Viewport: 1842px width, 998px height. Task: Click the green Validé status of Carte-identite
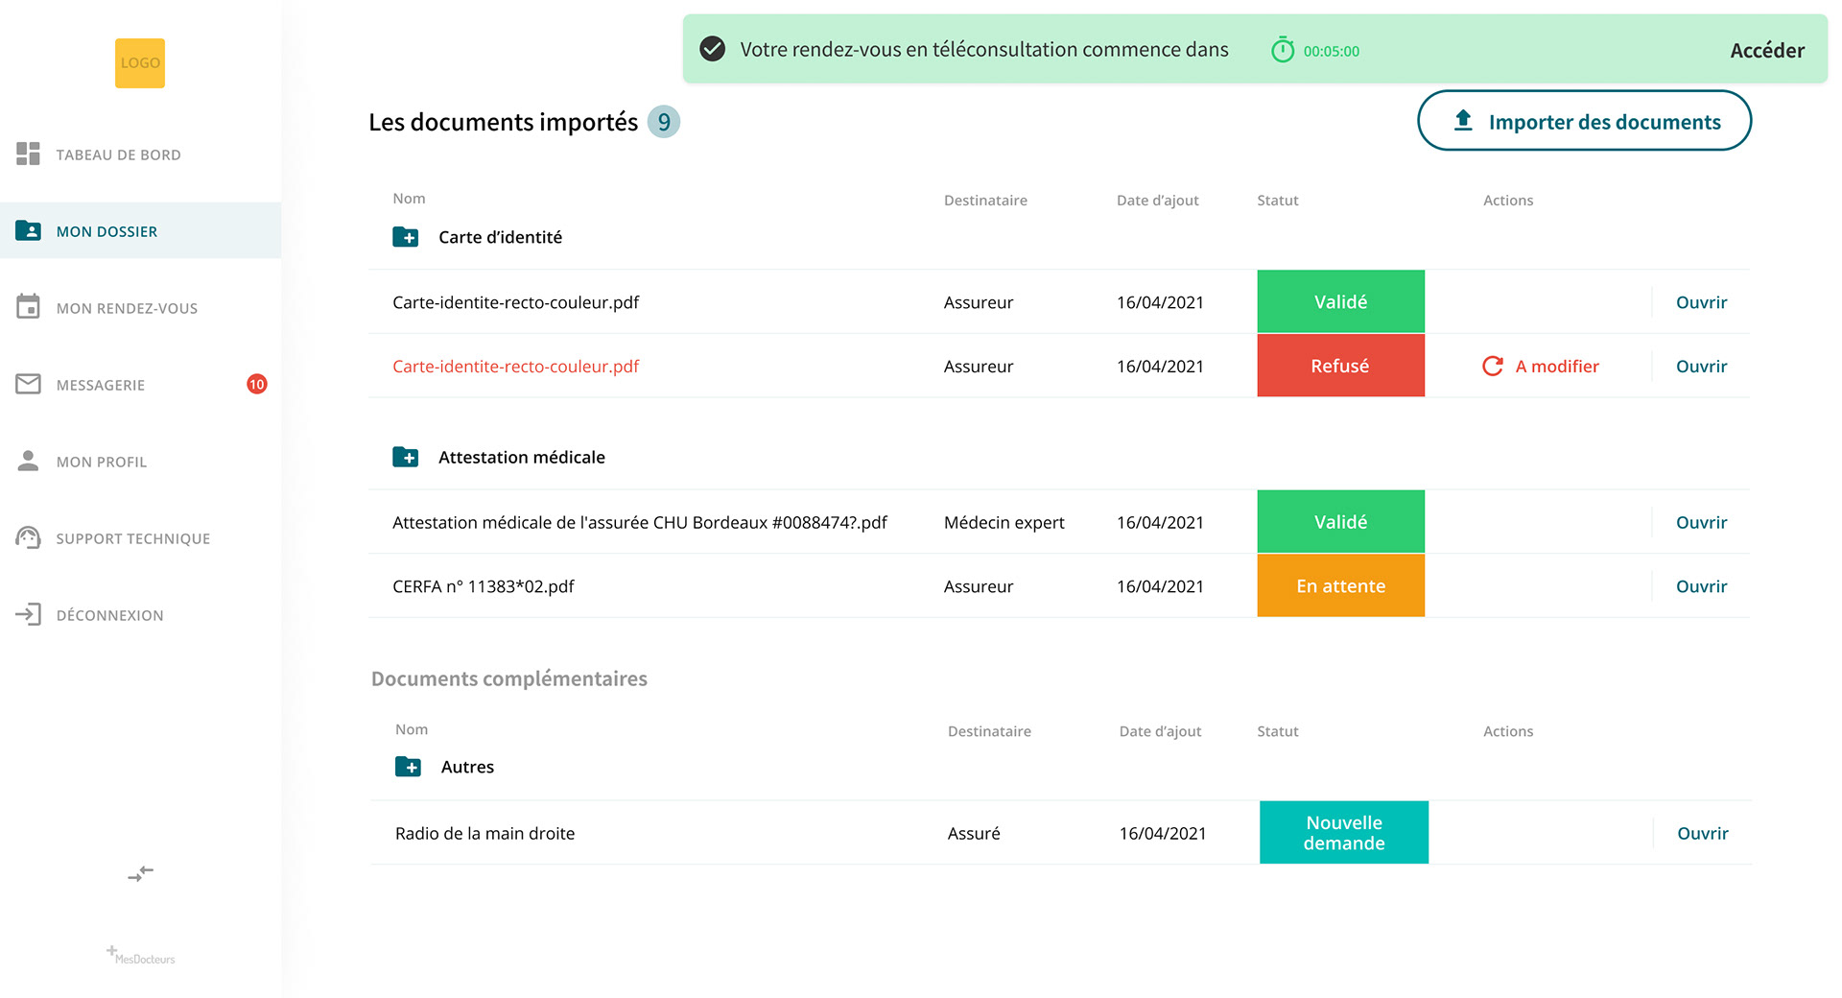1340,301
